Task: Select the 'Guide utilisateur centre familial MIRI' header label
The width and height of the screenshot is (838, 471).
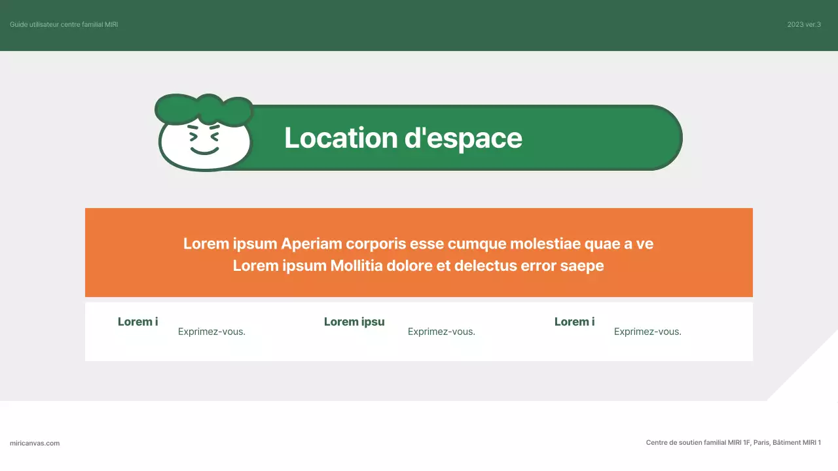Action: pos(64,24)
